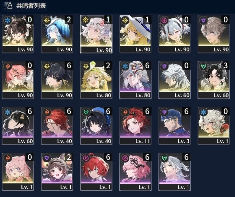The image size is (235, 197).
Task: Pick the green-headband blonde Lv. 80 card
Action: 96,80
